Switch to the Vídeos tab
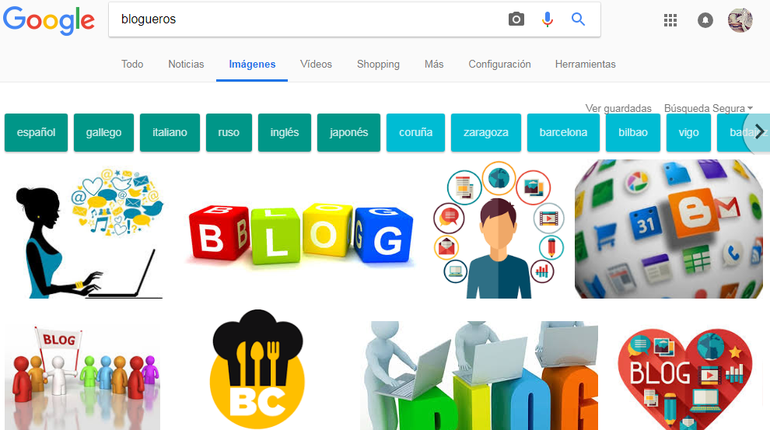Viewport: 770px width, 430px height. (316, 65)
